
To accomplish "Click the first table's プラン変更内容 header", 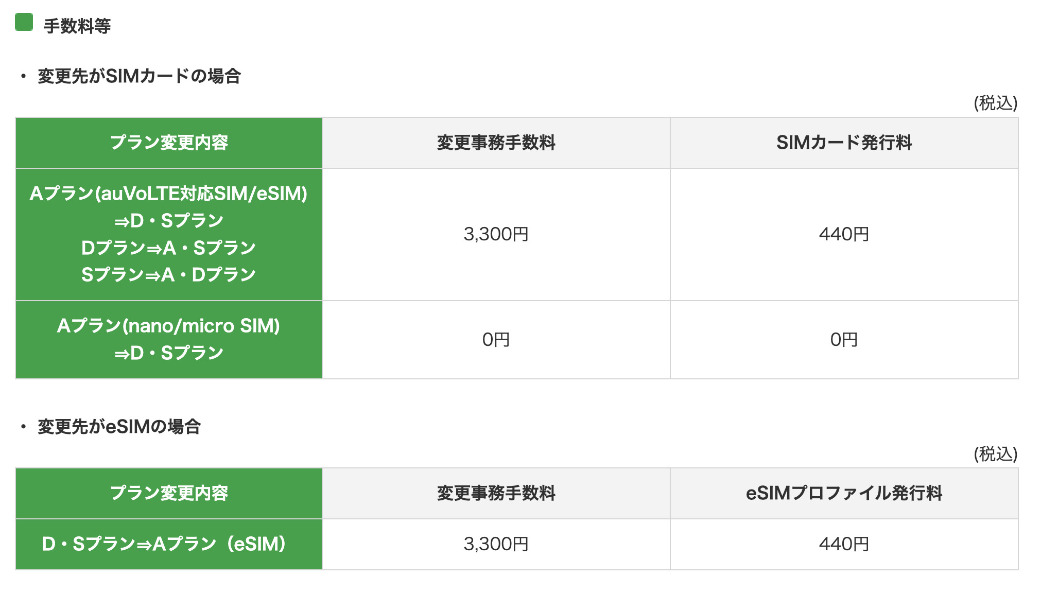I will 169,143.
